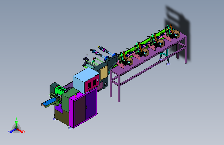Select the blue outfeed conveyor belt
224x145 pixels.
click(49, 102)
